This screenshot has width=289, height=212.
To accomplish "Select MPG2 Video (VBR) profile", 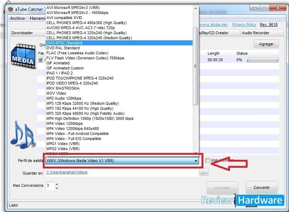I will tap(119, 149).
